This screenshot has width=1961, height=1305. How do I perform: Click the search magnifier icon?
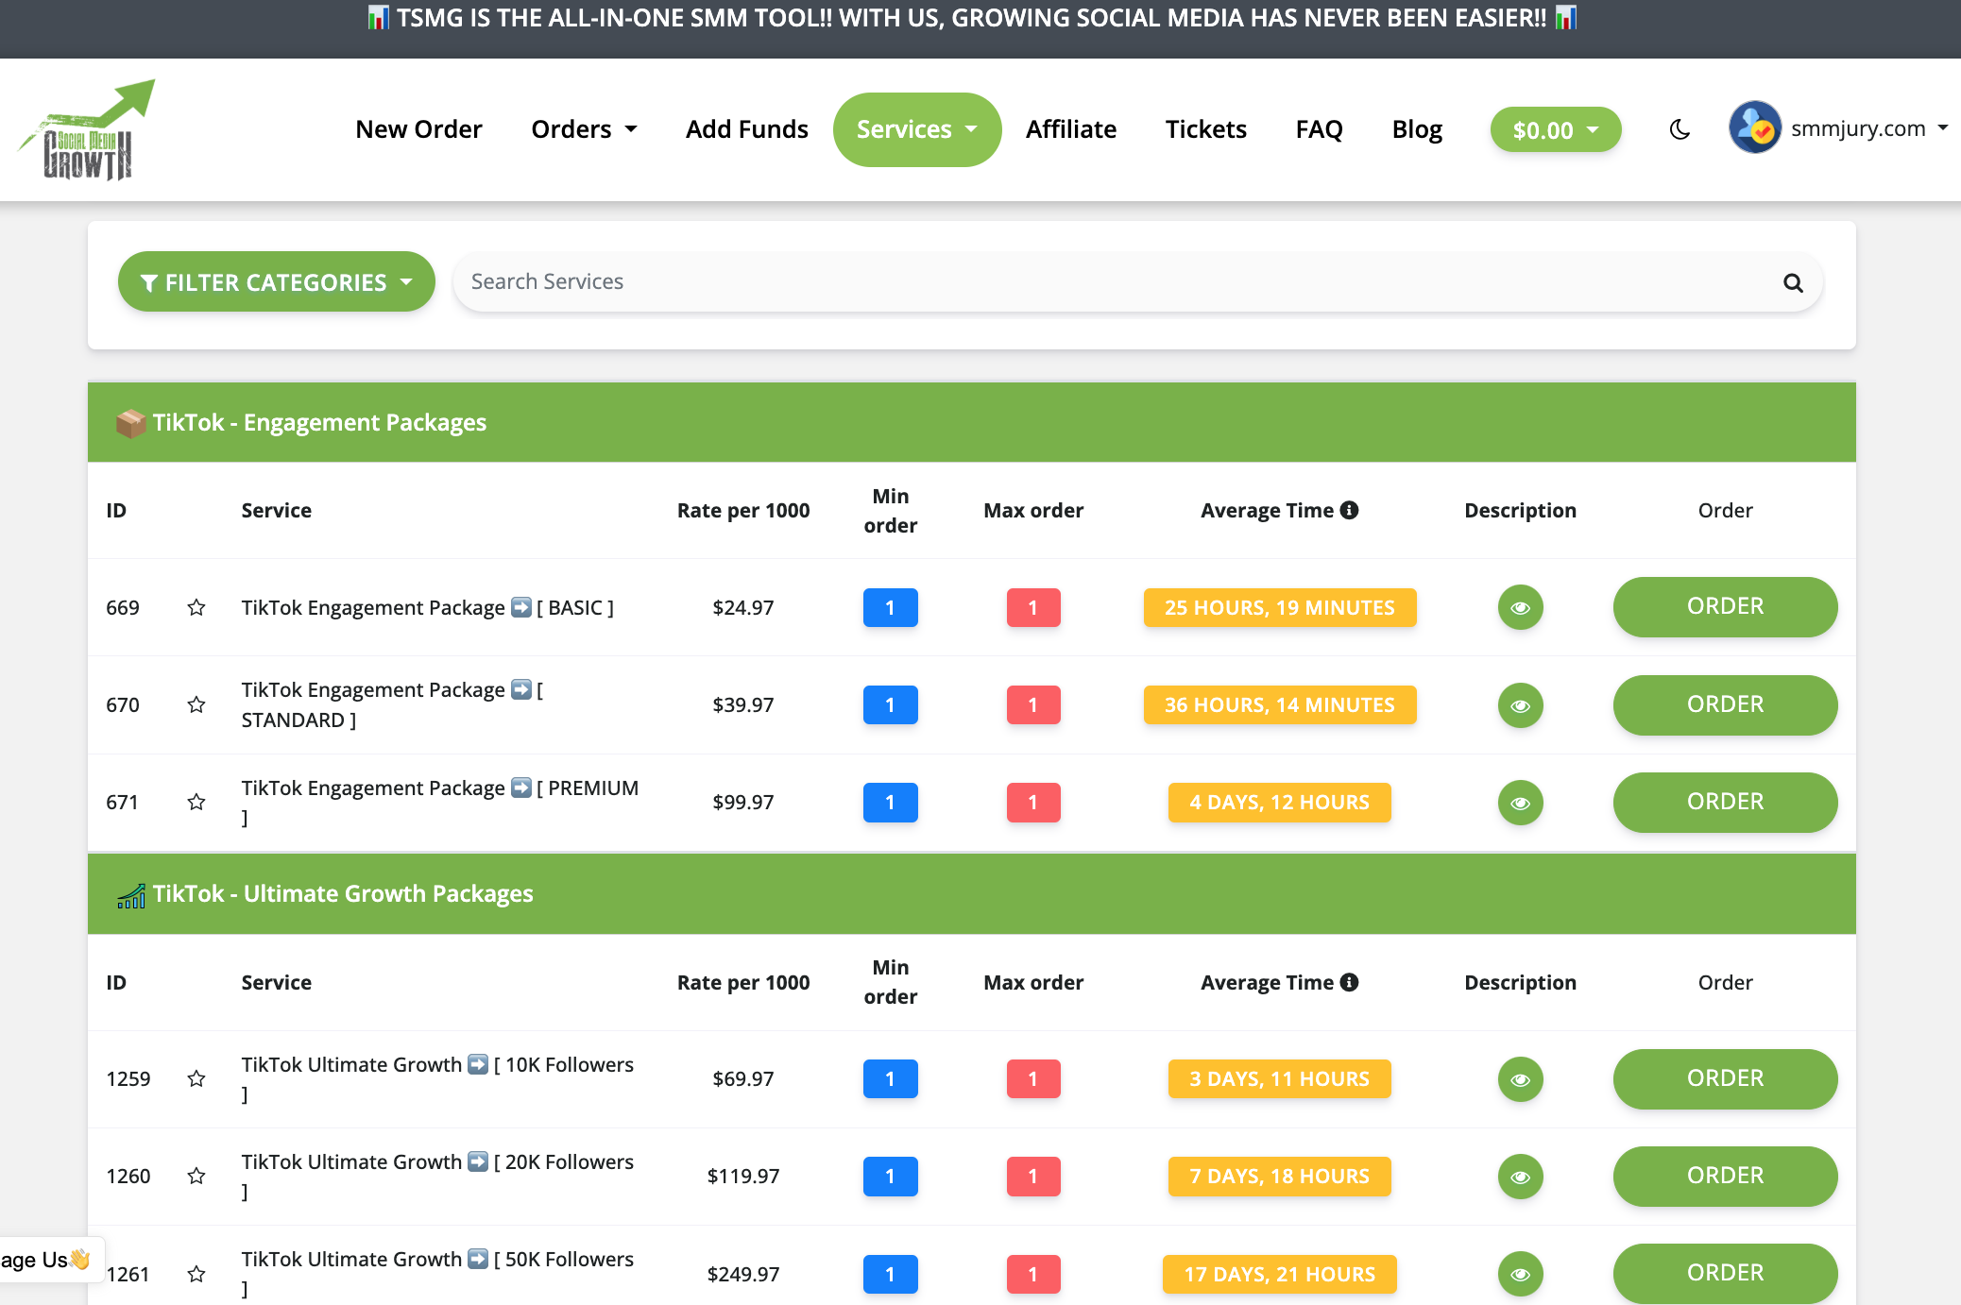pos(1793,282)
